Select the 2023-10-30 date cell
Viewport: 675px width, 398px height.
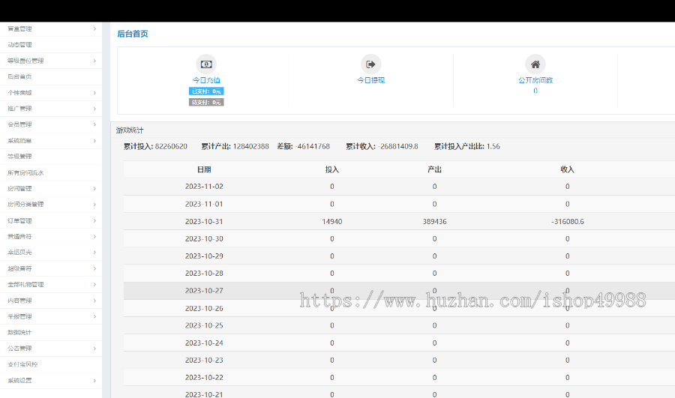pos(204,239)
